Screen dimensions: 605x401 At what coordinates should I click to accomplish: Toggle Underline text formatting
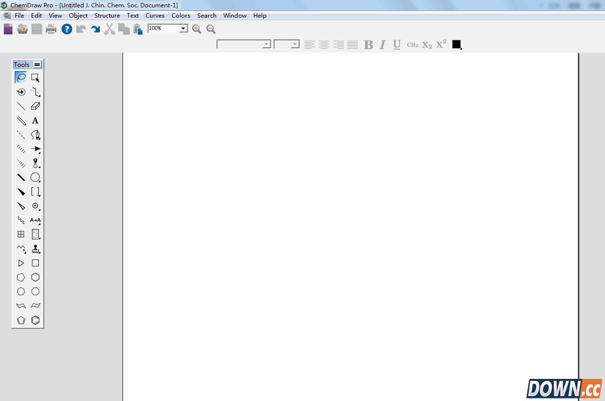397,45
